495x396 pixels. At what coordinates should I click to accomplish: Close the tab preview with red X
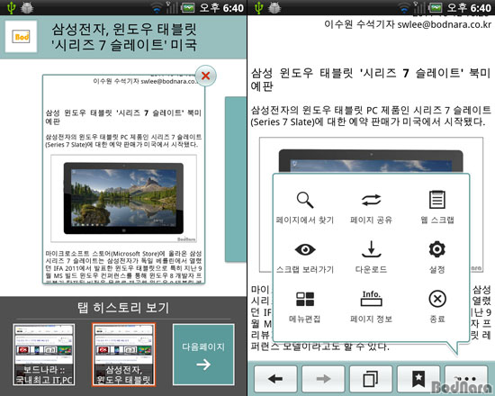205,76
